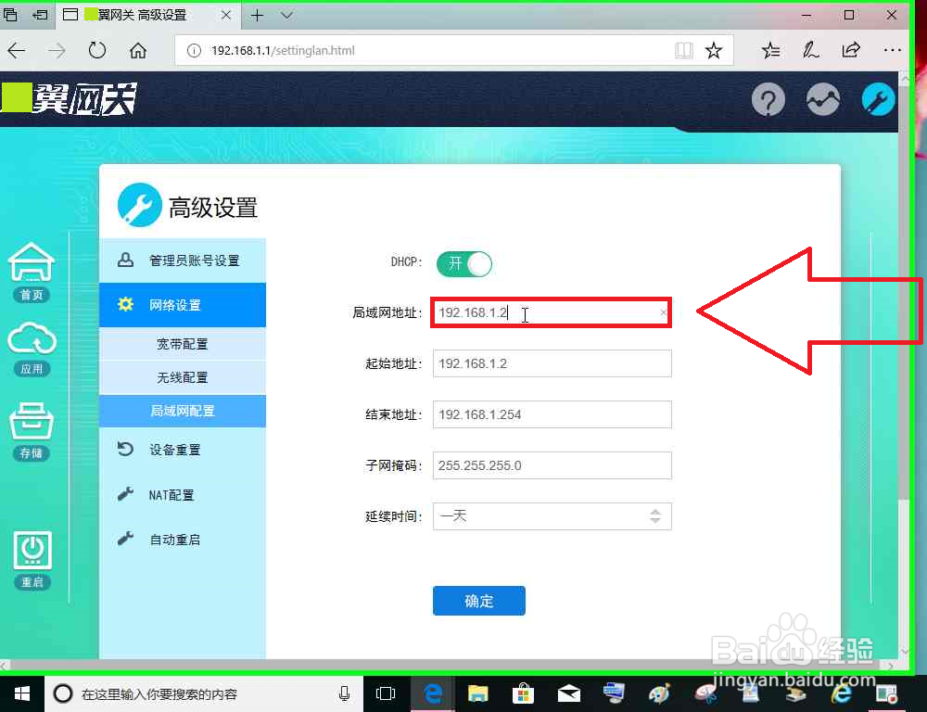Select 网络设置 menu item
This screenshot has width=927, height=712.
[x=183, y=305]
